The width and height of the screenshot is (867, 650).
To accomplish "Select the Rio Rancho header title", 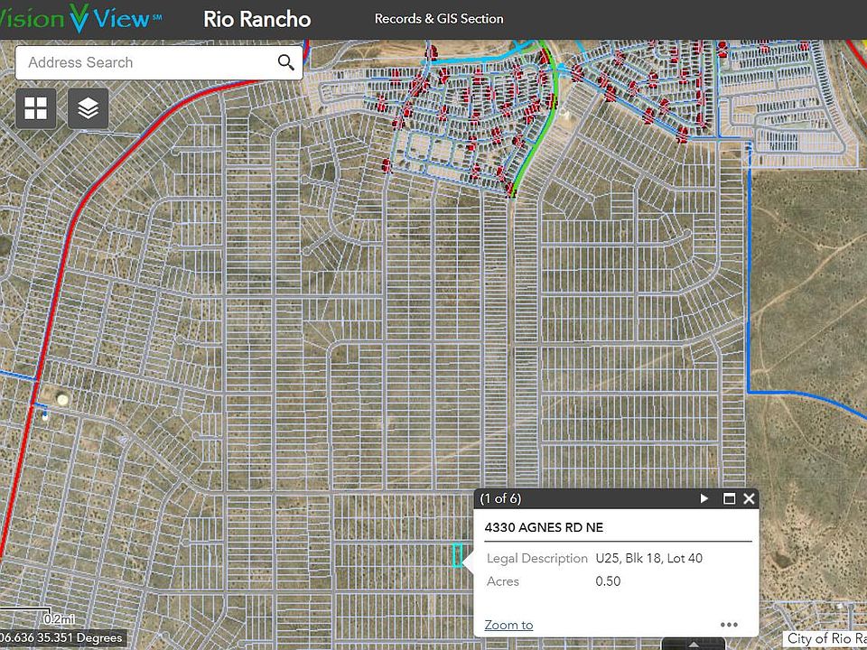I will pos(256,19).
